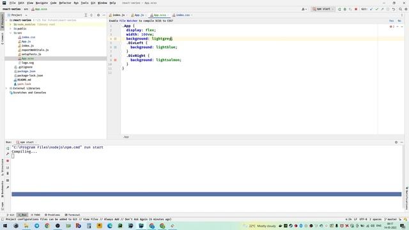Open Search Everywhere magnifier icon
The width and height of the screenshot is (409, 230).
pos(400,9)
